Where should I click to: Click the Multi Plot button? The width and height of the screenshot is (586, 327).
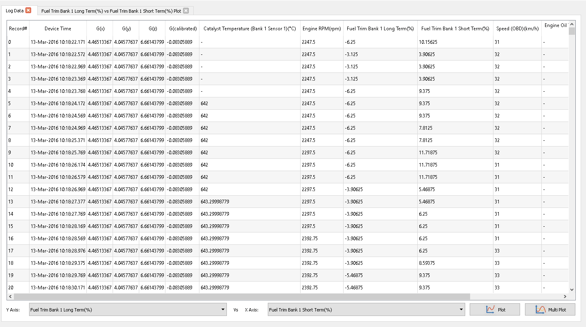(550, 310)
